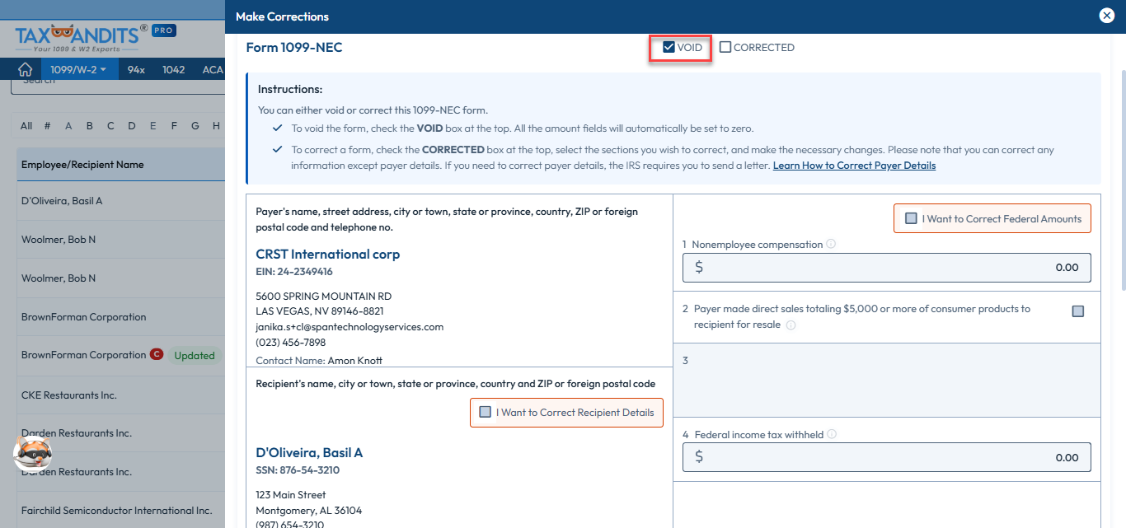Click the Nonemployee compensation amount field

click(886, 268)
